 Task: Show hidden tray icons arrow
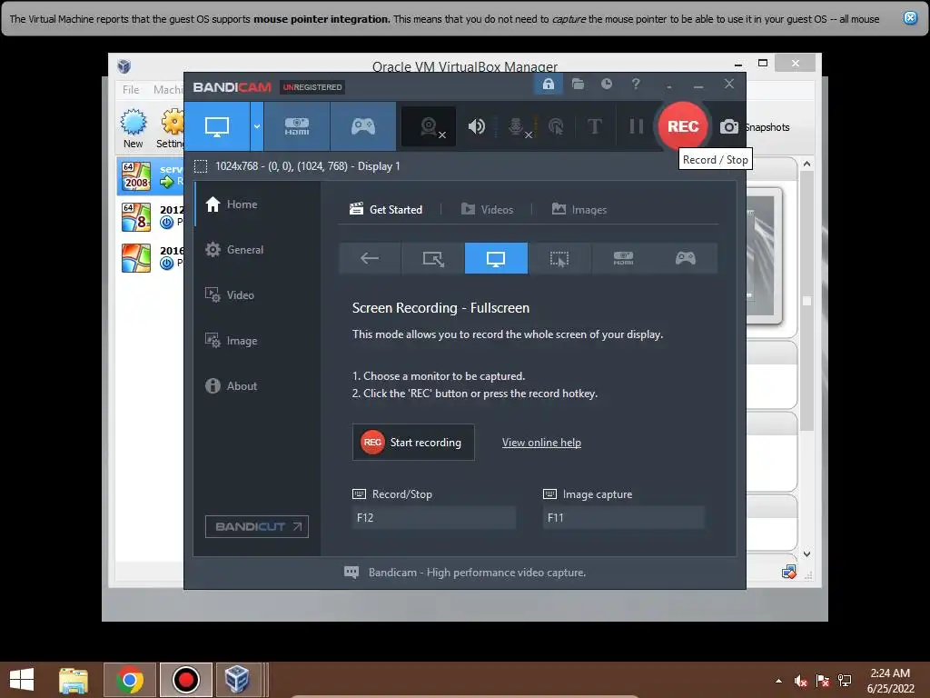[x=778, y=681]
